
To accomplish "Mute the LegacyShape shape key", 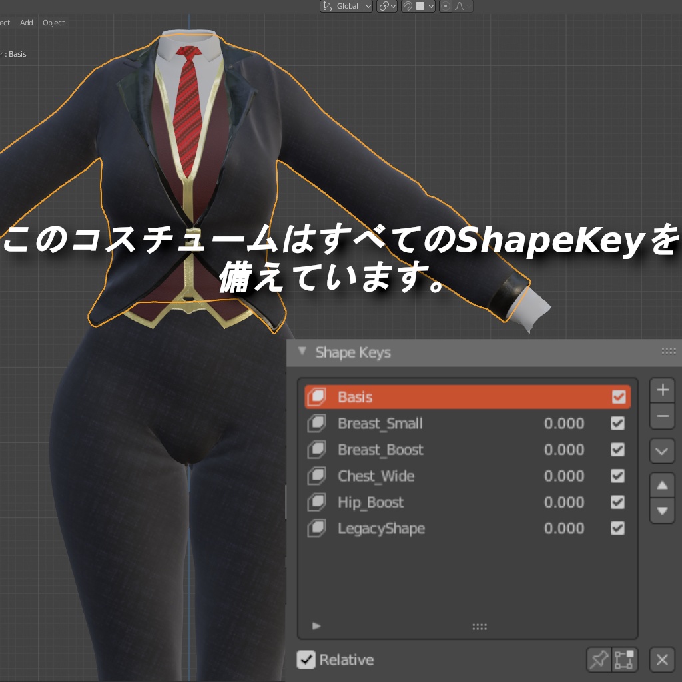I will pyautogui.click(x=617, y=528).
